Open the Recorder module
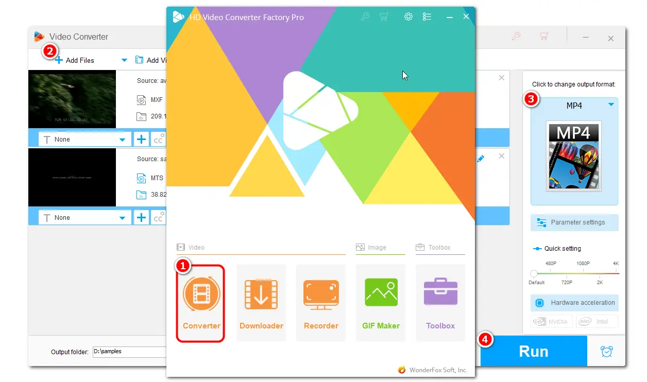Image resolution: width=647 pixels, height=382 pixels. tap(321, 303)
